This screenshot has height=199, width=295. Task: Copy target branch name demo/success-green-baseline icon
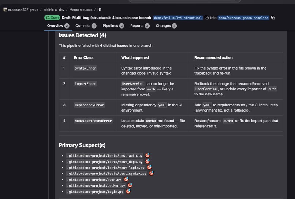(273, 18)
